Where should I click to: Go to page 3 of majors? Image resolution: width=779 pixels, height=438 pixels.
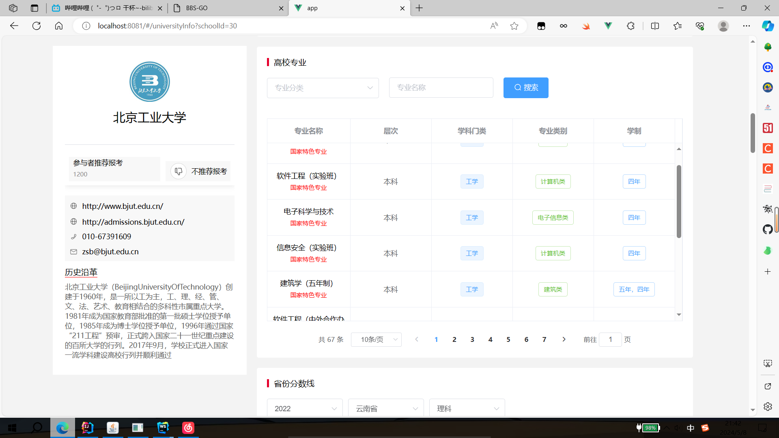[472, 340]
